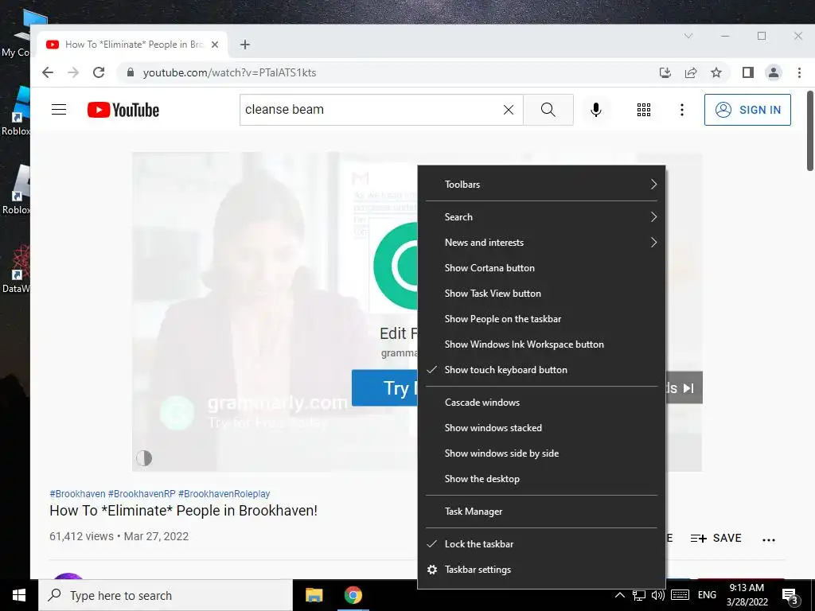Open more actions ellipsis below video
Screen dimensions: 815x611
click(769, 540)
